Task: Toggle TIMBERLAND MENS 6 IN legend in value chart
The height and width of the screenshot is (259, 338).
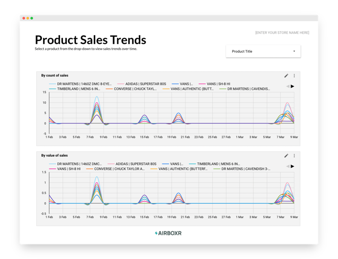Action: tap(215, 164)
